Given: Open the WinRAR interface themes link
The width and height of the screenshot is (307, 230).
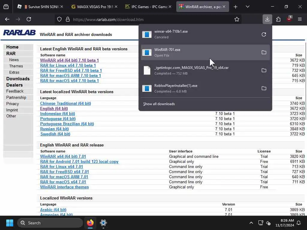Looking at the screenshot, I should point(64,187).
